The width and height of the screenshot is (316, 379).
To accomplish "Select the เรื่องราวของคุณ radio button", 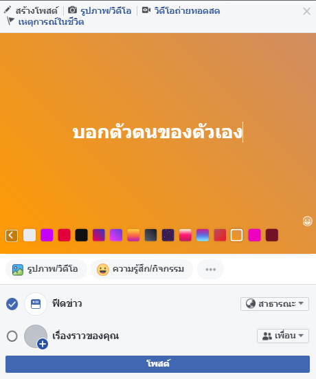I will click(12, 336).
